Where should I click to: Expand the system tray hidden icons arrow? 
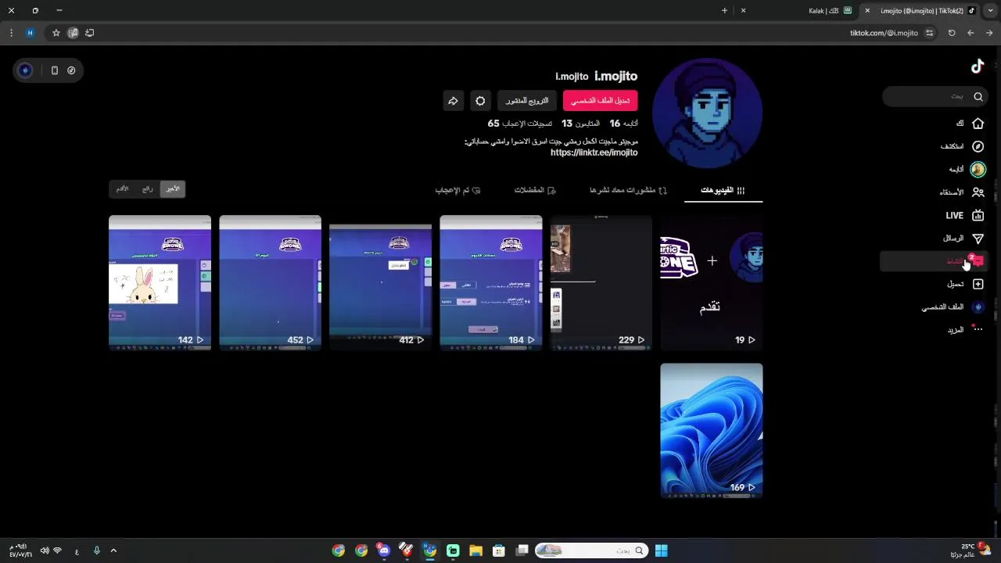click(x=113, y=550)
